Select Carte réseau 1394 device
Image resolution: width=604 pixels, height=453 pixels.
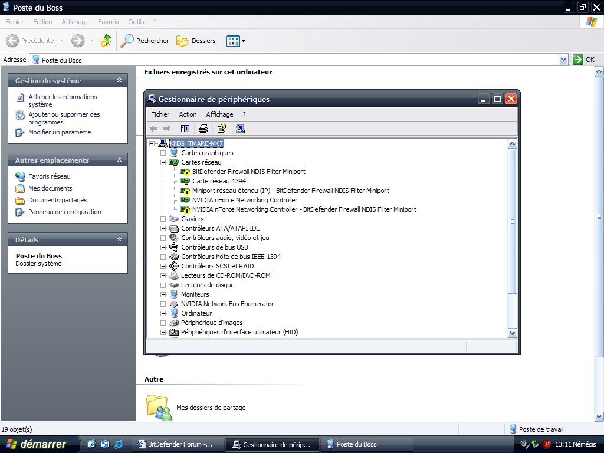click(x=219, y=181)
